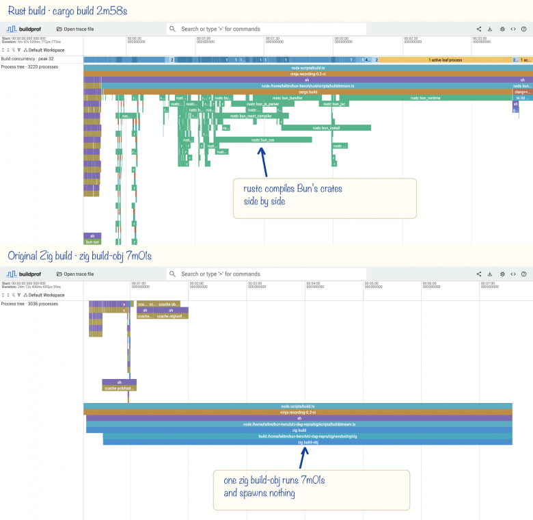
Task: Click the filter tracks icon in Rust trace
Action: (x=19, y=50)
